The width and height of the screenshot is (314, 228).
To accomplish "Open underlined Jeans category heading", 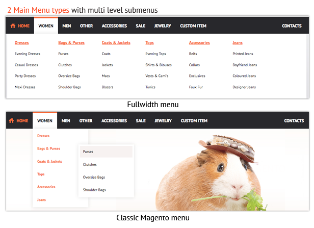I will point(238,43).
